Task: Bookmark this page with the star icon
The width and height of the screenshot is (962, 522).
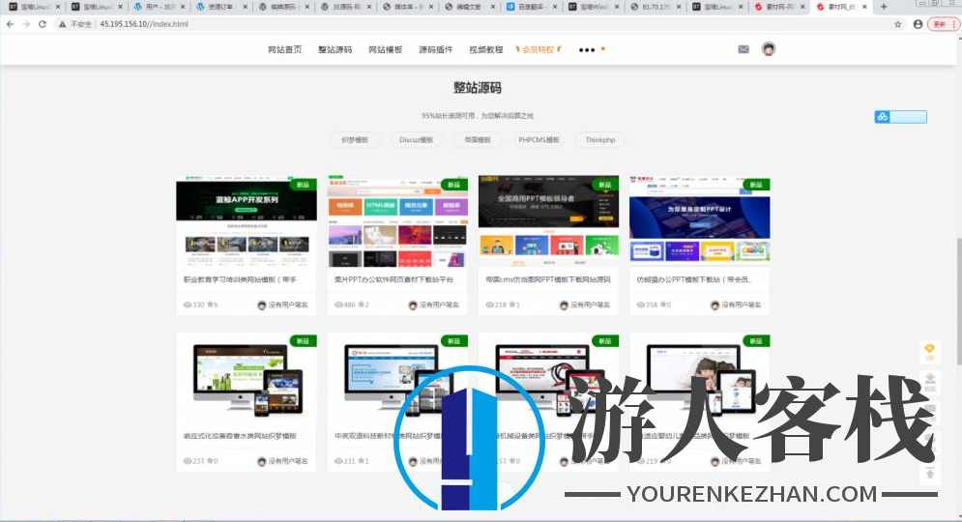Action: pyautogui.click(x=898, y=24)
